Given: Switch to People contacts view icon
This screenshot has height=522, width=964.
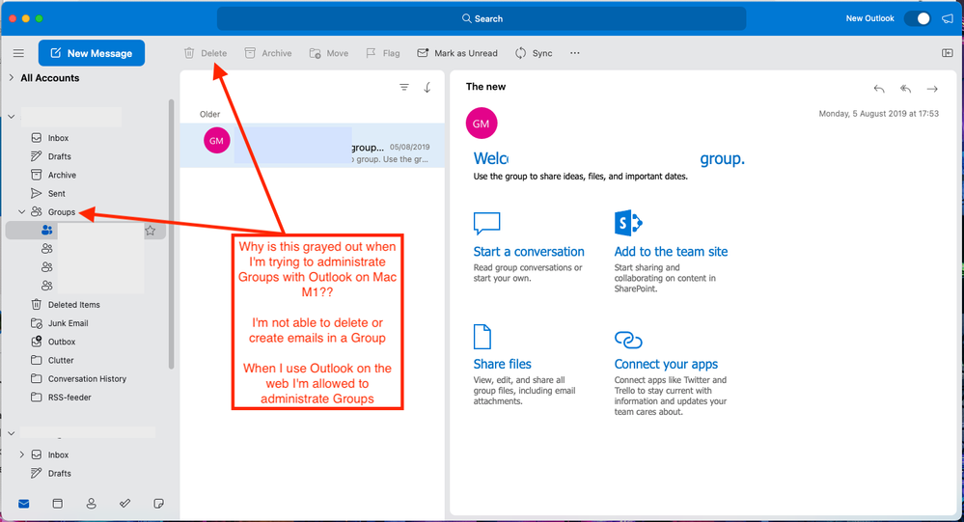Looking at the screenshot, I should [91, 504].
